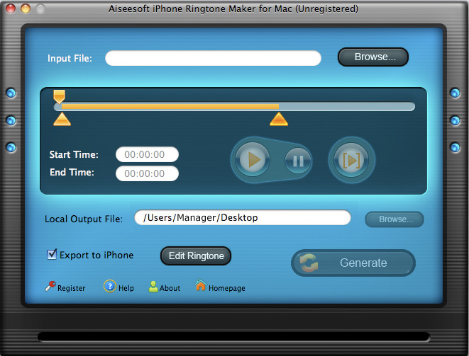Click the play-selection bracket button
The image size is (469, 356).
(351, 160)
